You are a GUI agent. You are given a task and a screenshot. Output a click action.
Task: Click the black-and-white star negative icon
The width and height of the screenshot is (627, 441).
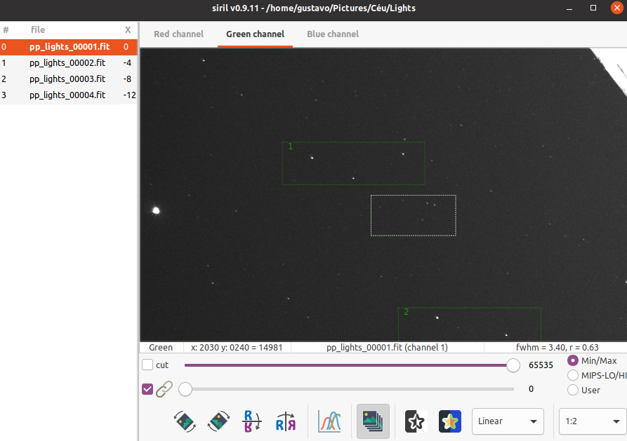416,421
